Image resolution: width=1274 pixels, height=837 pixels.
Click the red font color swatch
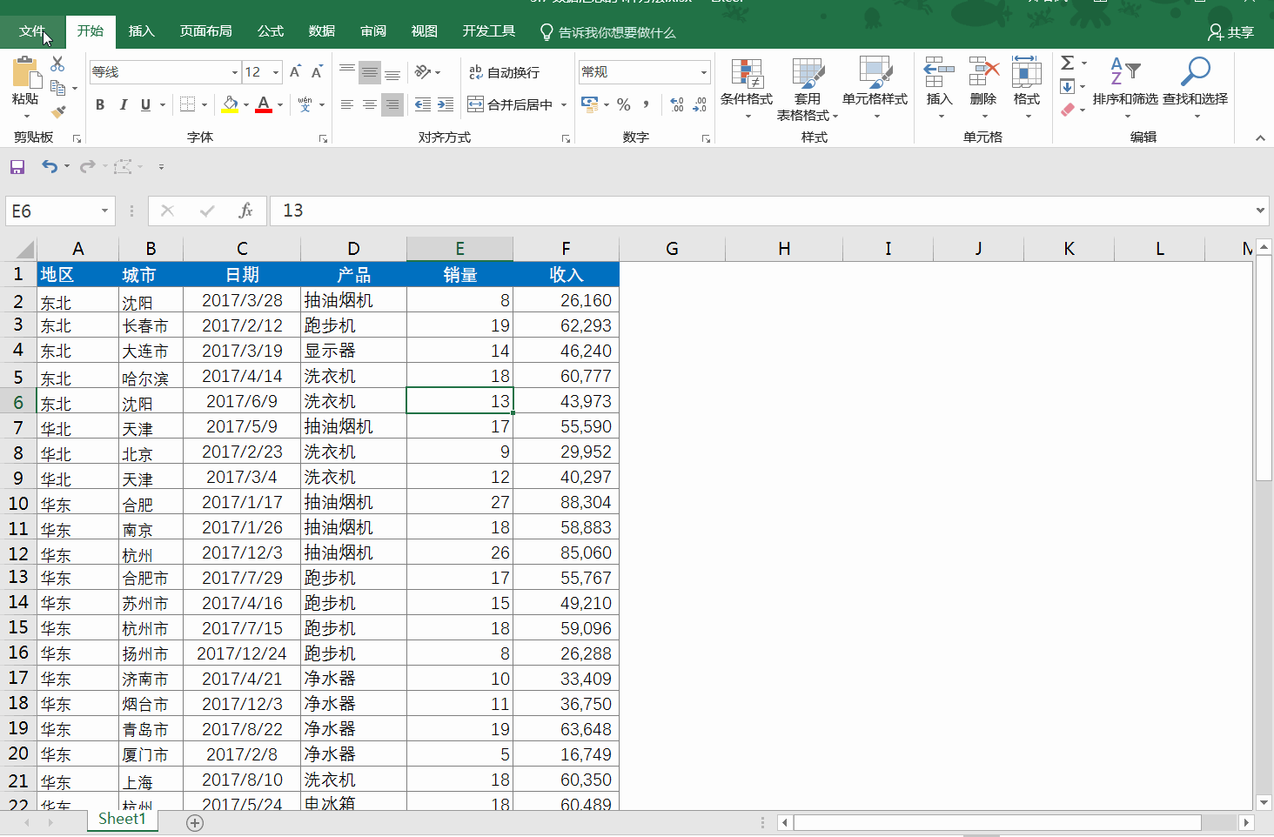point(264,104)
